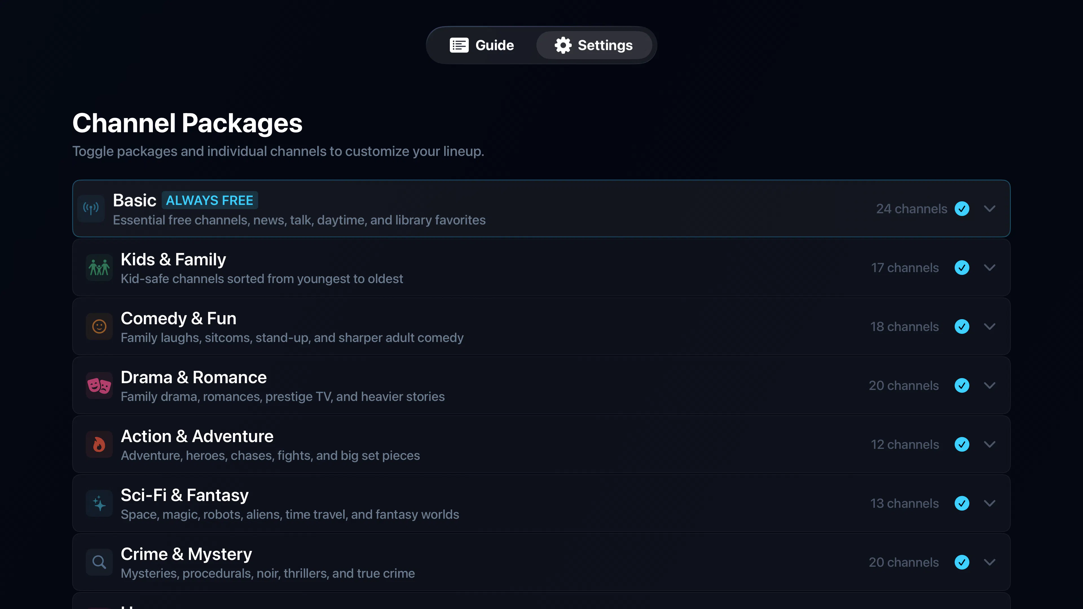This screenshot has width=1083, height=609.
Task: Select the Basic package title
Action: 135,200
